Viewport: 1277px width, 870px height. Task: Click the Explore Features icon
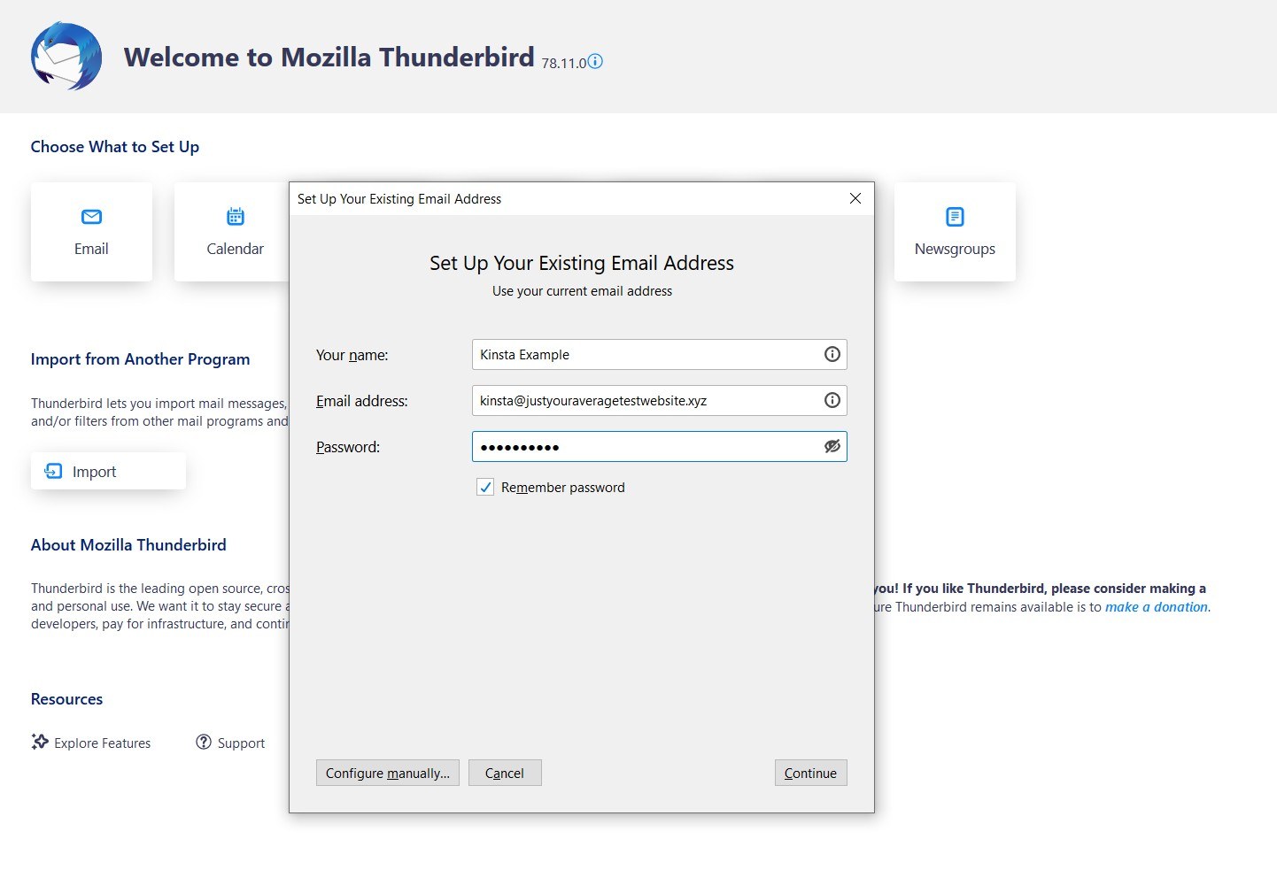coord(40,743)
